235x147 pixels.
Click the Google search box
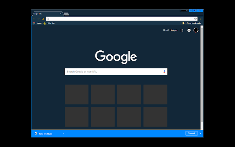(116, 72)
